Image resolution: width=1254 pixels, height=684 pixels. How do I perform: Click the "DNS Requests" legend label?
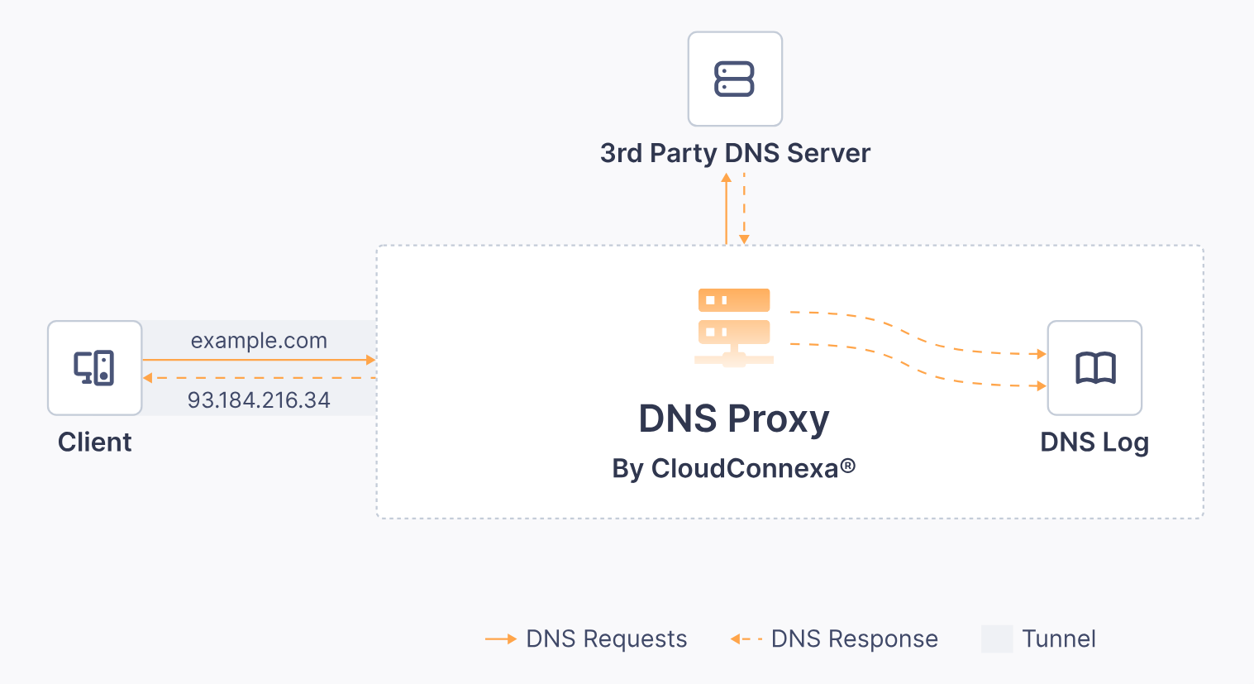coord(607,639)
